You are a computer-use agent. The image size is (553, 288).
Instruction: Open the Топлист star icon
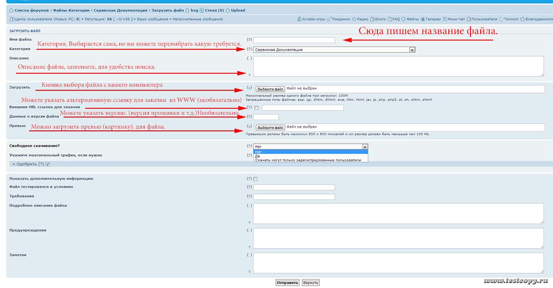point(501,19)
